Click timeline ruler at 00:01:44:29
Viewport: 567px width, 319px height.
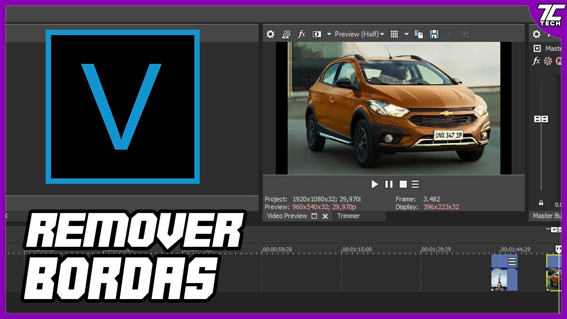516,249
